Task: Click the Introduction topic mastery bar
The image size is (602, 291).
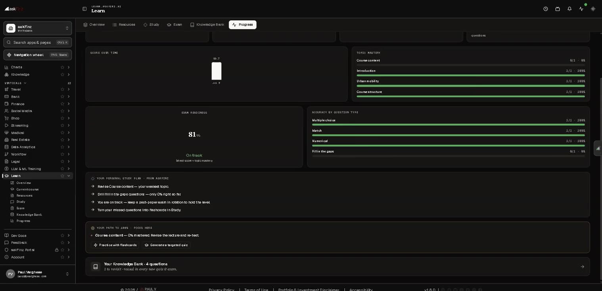Action: (x=471, y=75)
